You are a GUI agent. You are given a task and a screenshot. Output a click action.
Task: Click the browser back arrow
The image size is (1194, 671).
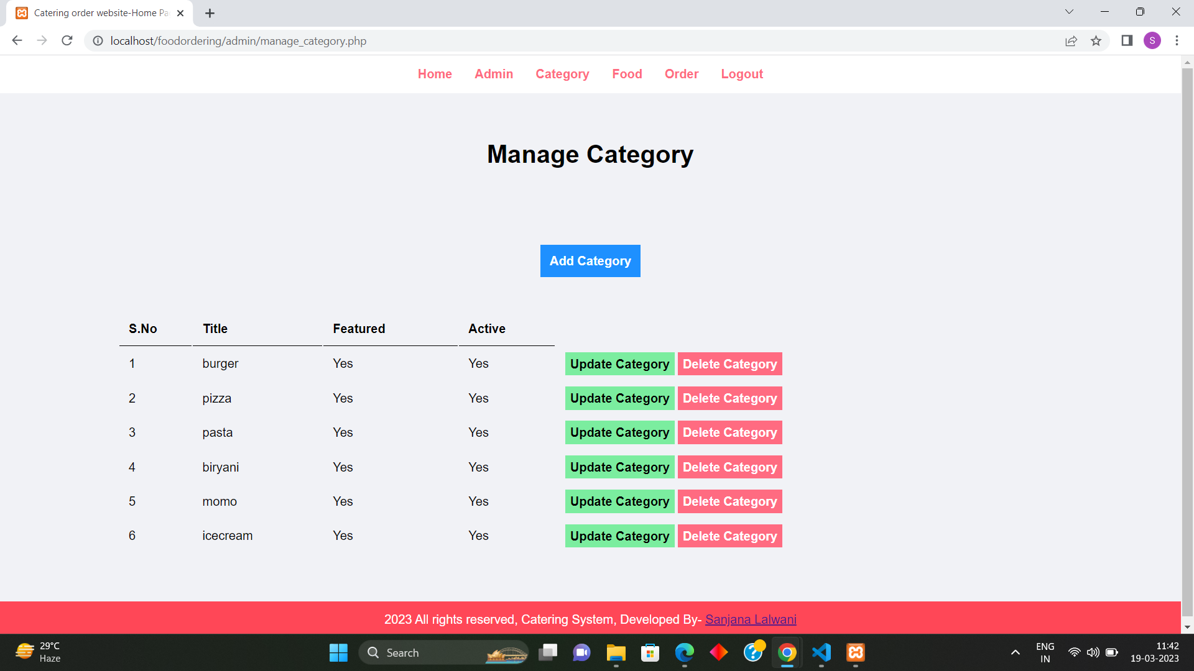coord(16,40)
